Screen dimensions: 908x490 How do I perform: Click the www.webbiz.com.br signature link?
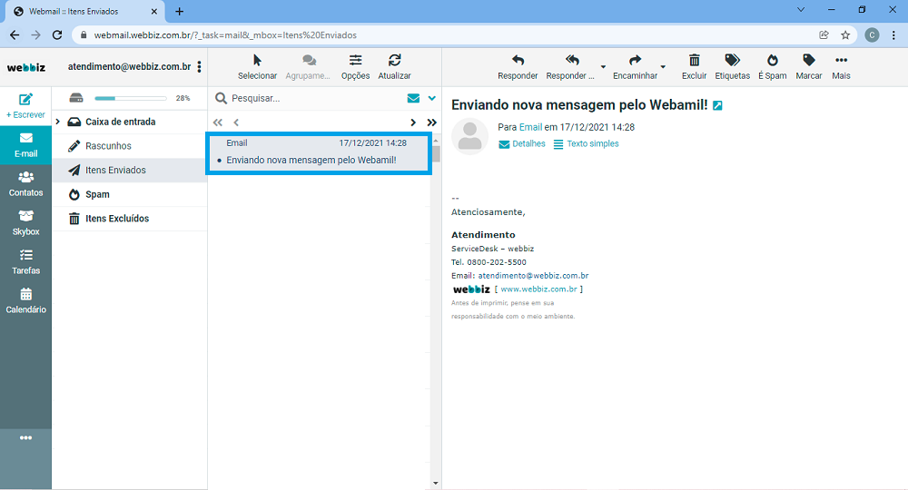(539, 289)
